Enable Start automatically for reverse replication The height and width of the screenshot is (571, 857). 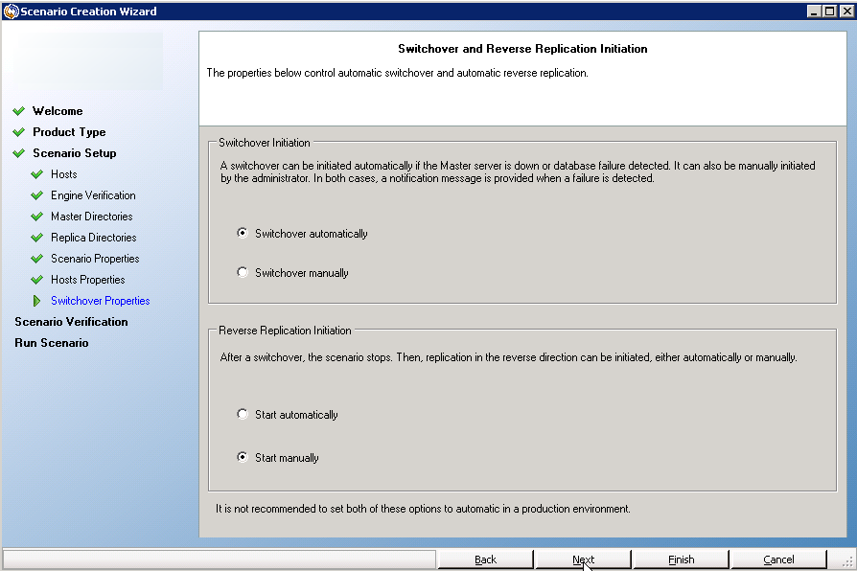(x=243, y=414)
